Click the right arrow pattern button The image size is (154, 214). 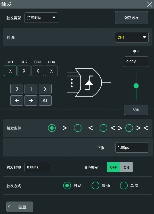(31, 101)
